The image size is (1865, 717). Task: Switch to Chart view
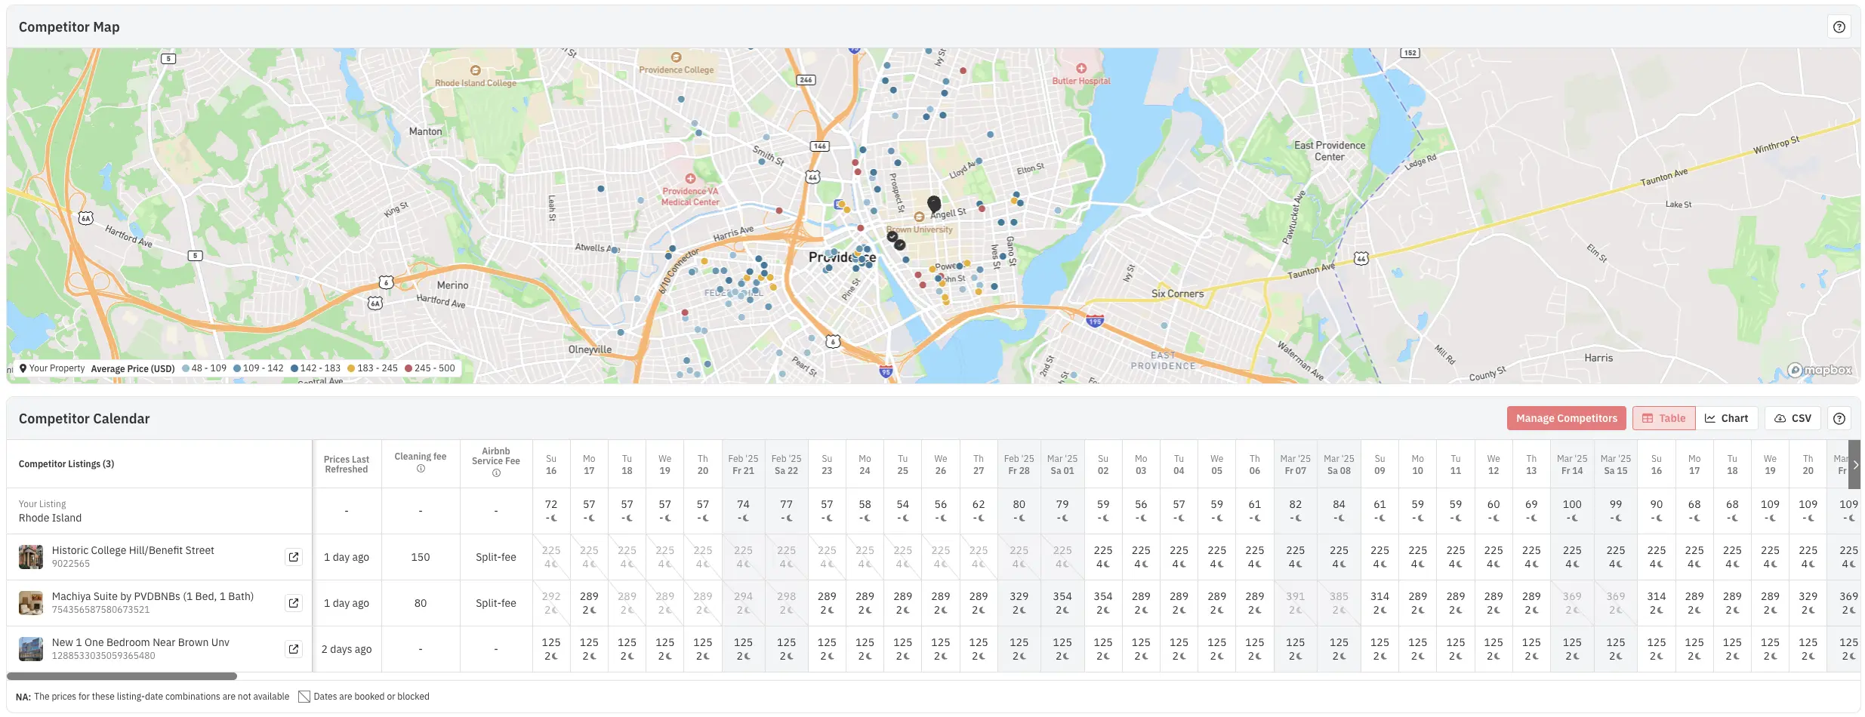1727,418
